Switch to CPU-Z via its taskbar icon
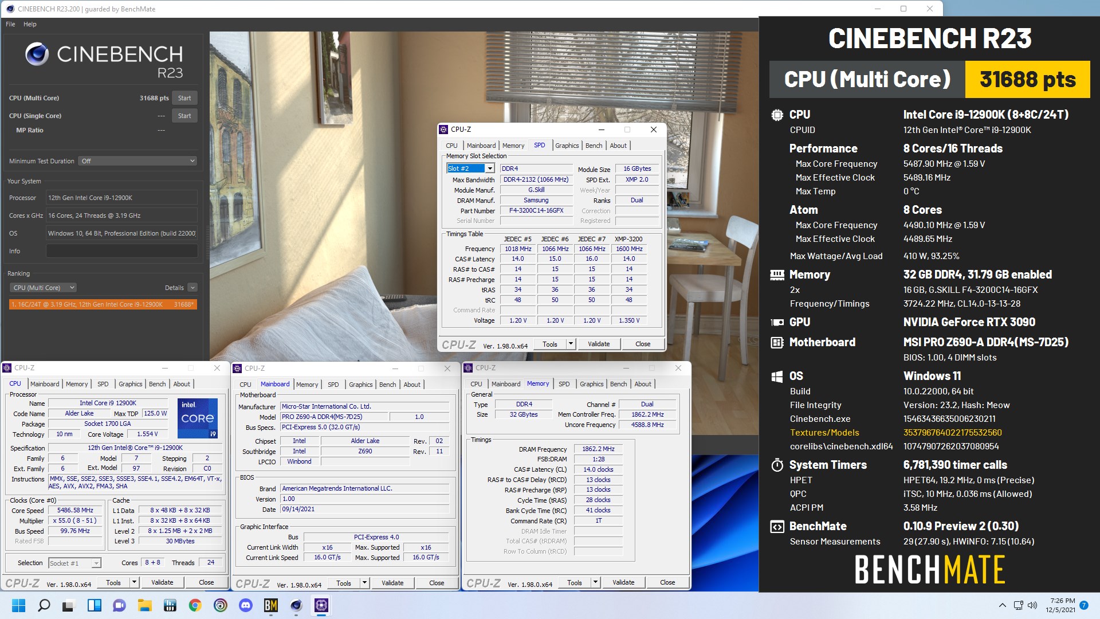 tap(321, 605)
